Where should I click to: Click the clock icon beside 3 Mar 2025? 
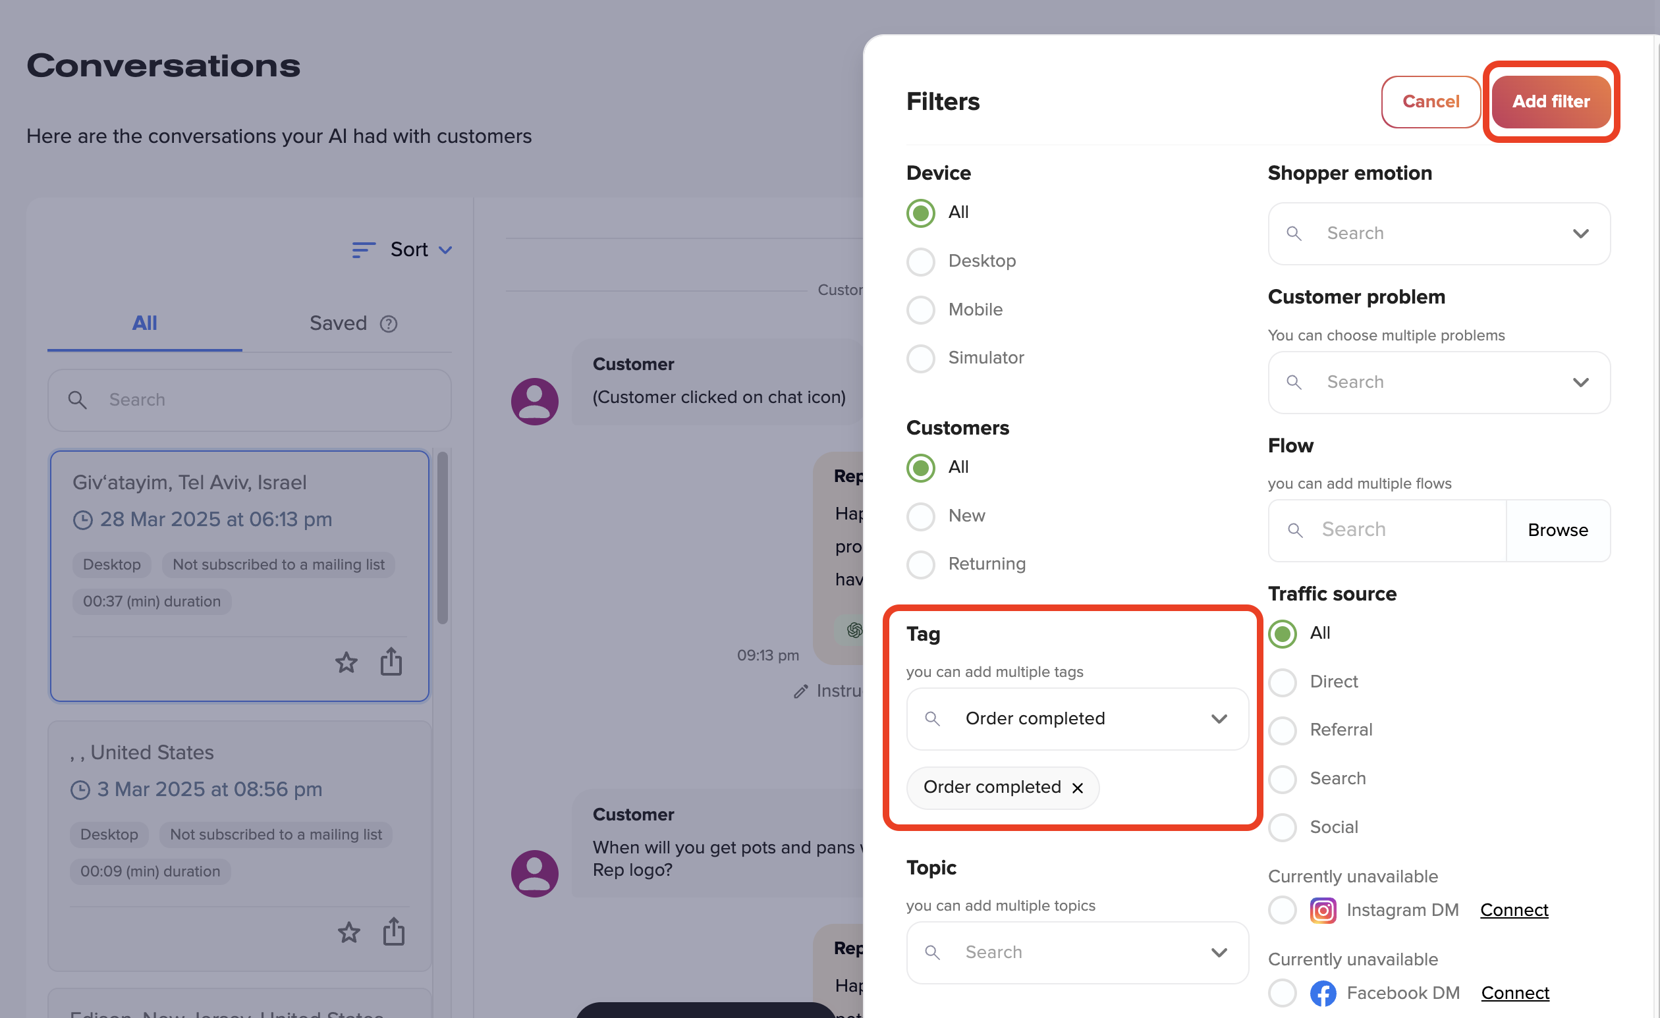(80, 790)
